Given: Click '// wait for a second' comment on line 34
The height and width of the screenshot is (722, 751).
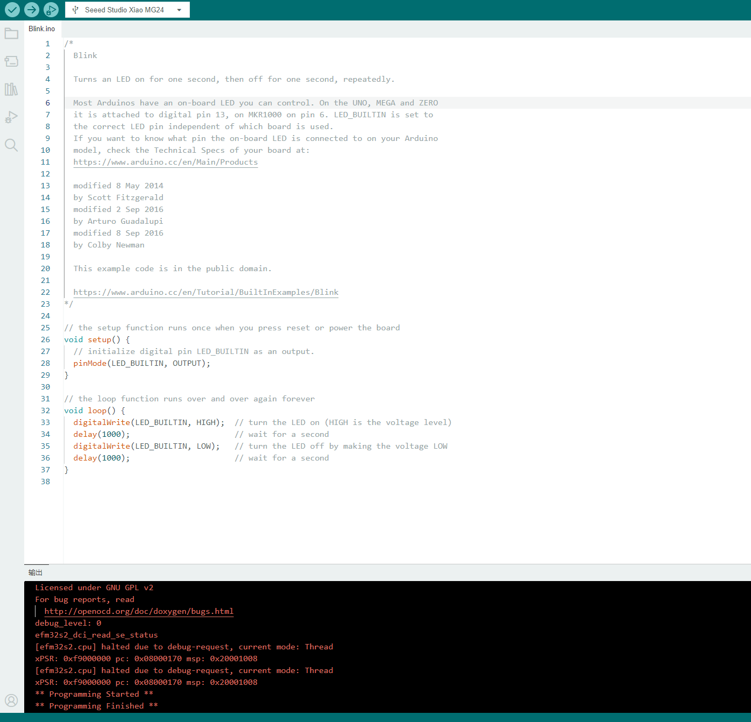Looking at the screenshot, I should (282, 434).
